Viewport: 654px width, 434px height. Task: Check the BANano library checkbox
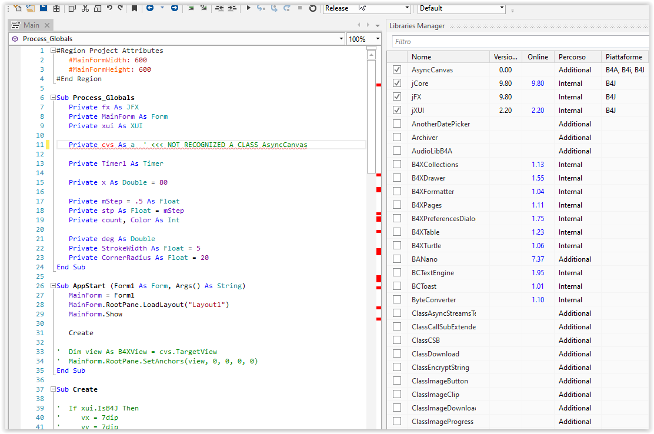(397, 259)
